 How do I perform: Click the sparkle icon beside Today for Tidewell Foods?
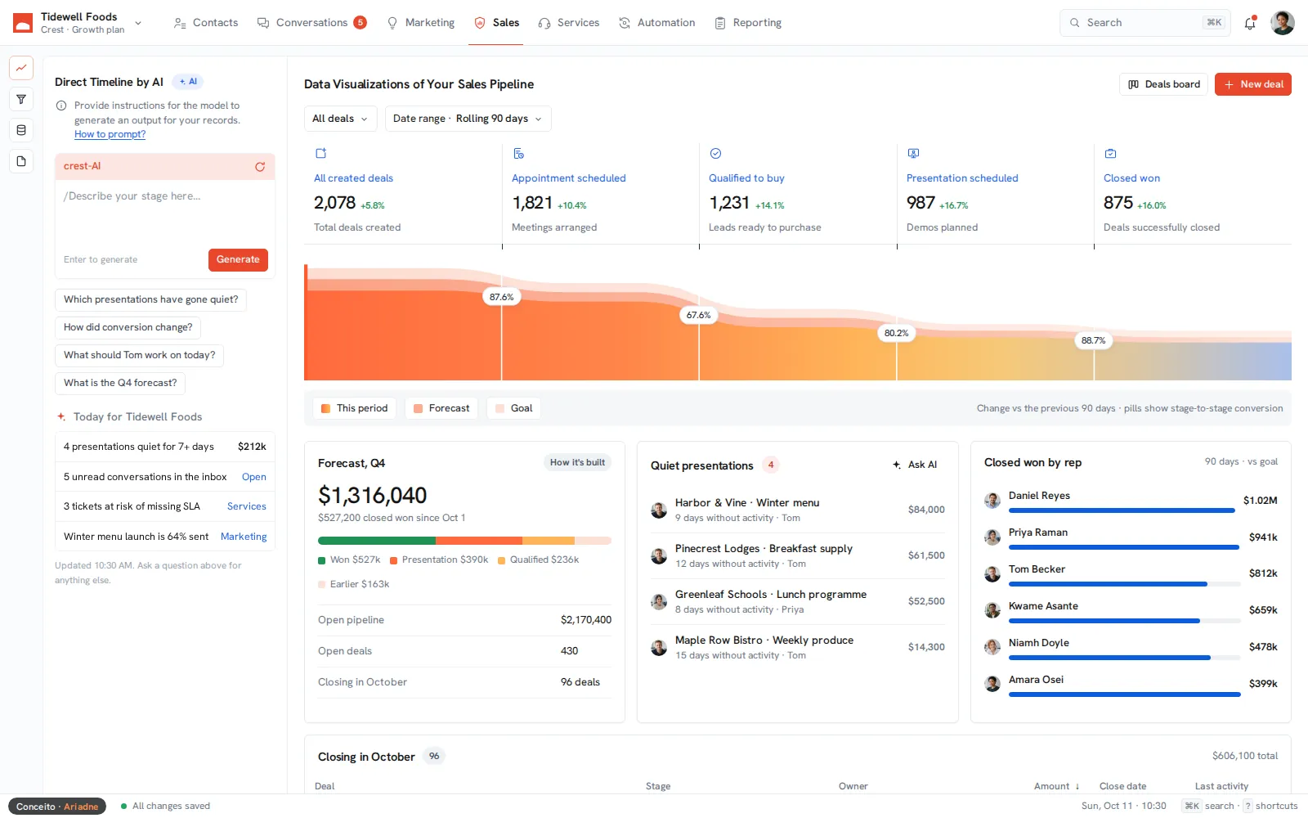tap(61, 417)
